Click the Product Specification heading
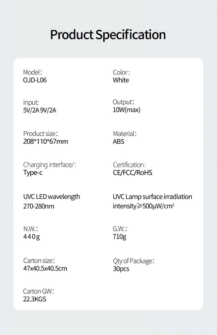The width and height of the screenshot is (217, 335). [108, 35]
